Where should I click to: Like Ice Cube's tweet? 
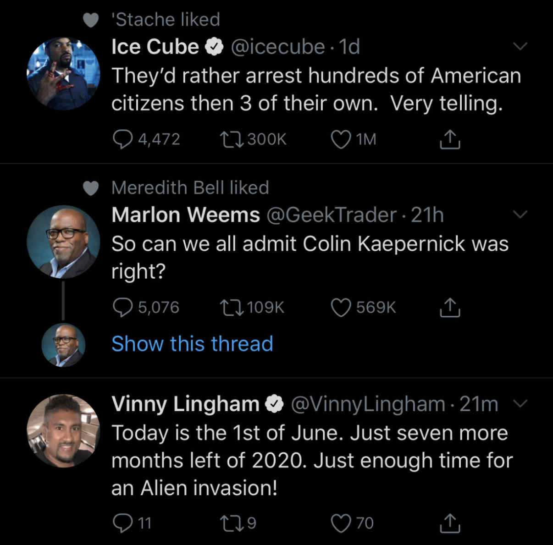click(341, 139)
